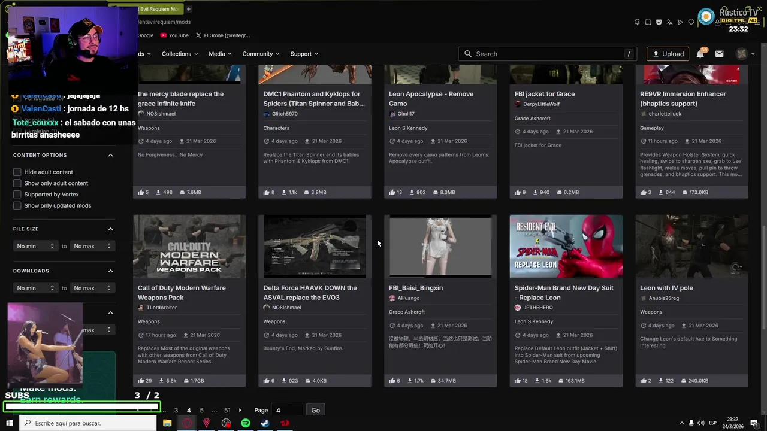Image resolution: width=767 pixels, height=431 pixels.
Task: Click the Page number input field
Action: coord(287,411)
